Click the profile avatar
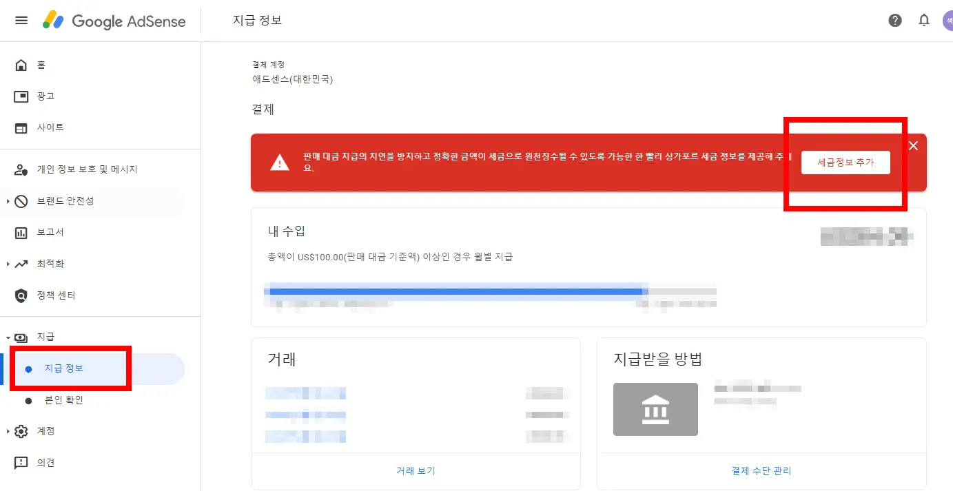Image resolution: width=953 pixels, height=491 pixels. click(947, 20)
